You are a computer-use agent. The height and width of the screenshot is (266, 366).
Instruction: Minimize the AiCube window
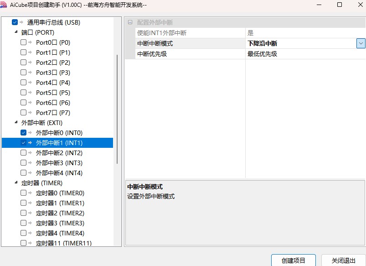pos(319,5)
